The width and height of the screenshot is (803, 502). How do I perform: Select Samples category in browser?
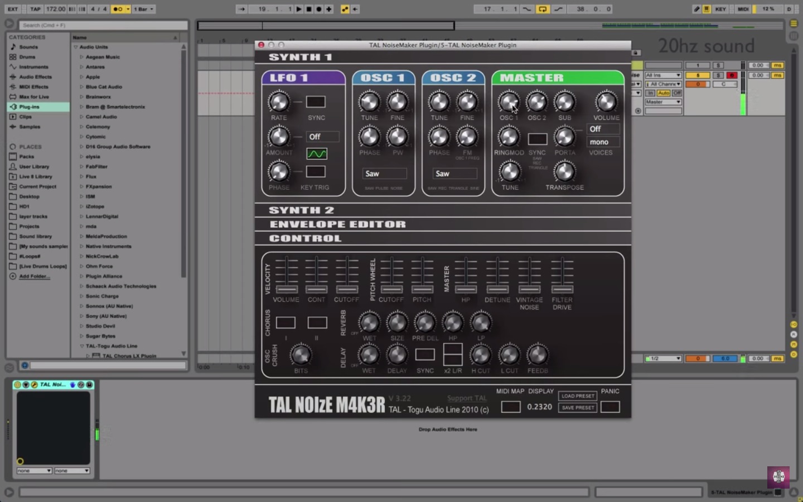[30, 127]
